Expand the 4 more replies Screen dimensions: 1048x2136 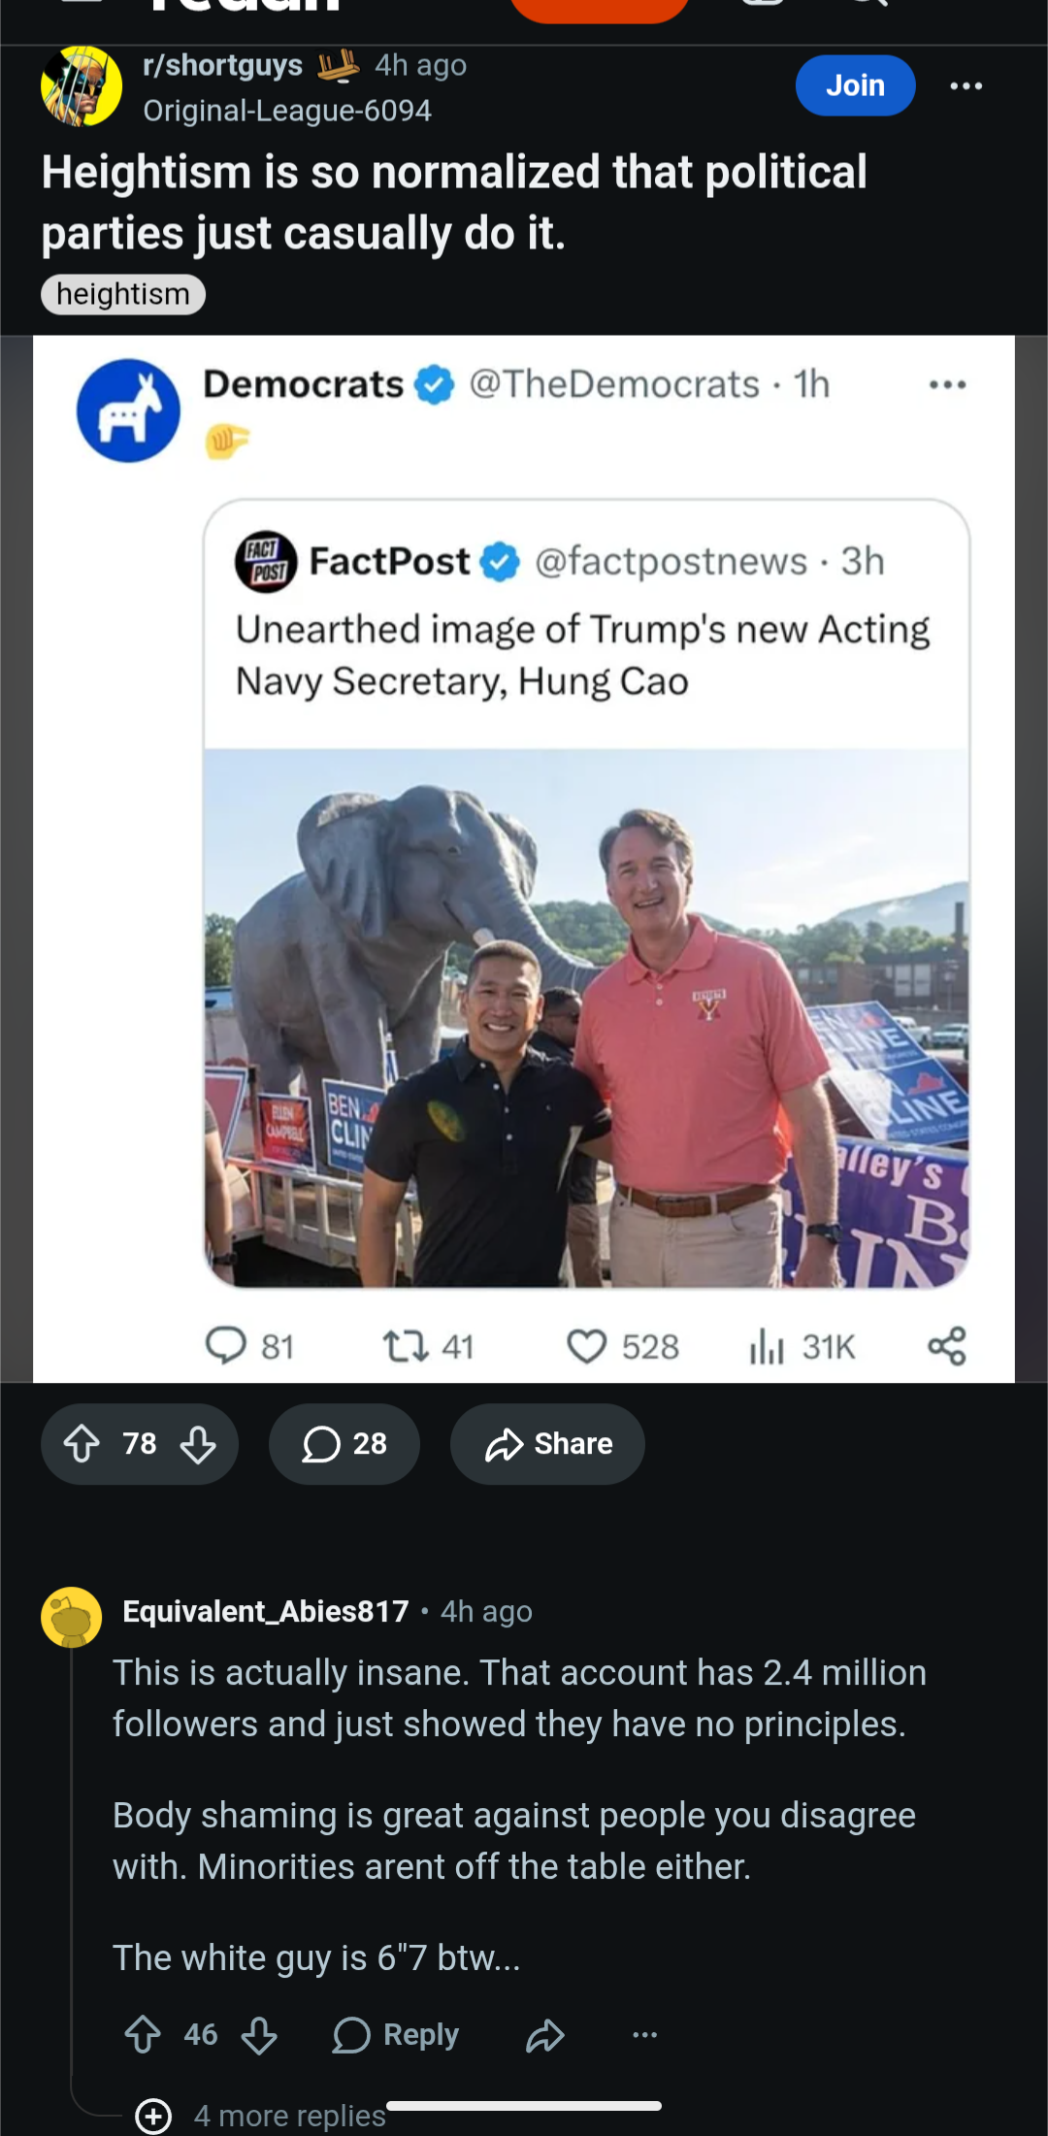click(x=262, y=2115)
